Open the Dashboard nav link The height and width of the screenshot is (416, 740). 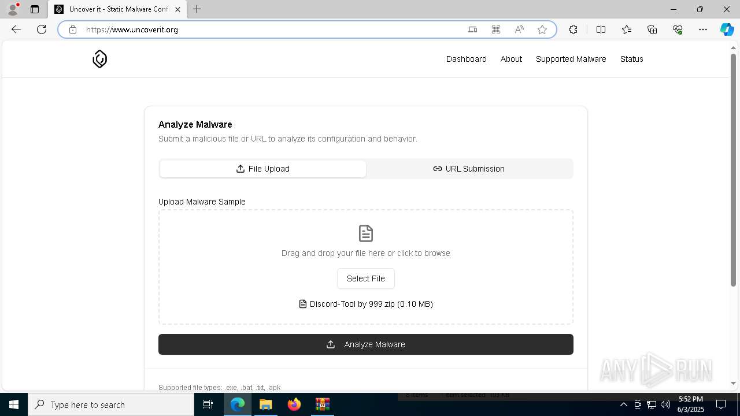coord(466,59)
